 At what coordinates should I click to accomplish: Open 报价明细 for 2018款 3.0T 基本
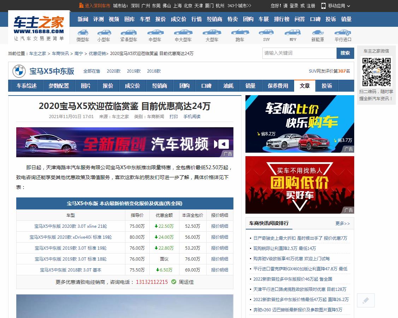point(220,270)
